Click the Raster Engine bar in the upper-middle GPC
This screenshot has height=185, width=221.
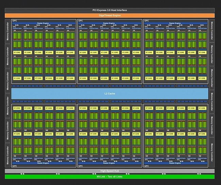coord(110,23)
